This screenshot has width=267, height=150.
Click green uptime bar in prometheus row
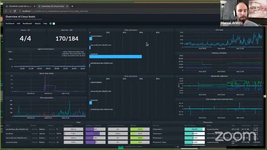click(140, 129)
